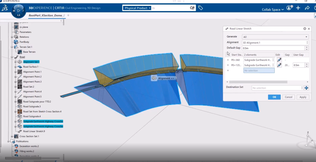Image resolution: width=316 pixels, height=162 pixels.
Task: Close the Road Linear Stretch dialog
Action: click(309, 29)
